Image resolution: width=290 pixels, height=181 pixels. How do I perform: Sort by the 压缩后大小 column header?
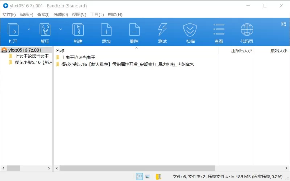241,50
